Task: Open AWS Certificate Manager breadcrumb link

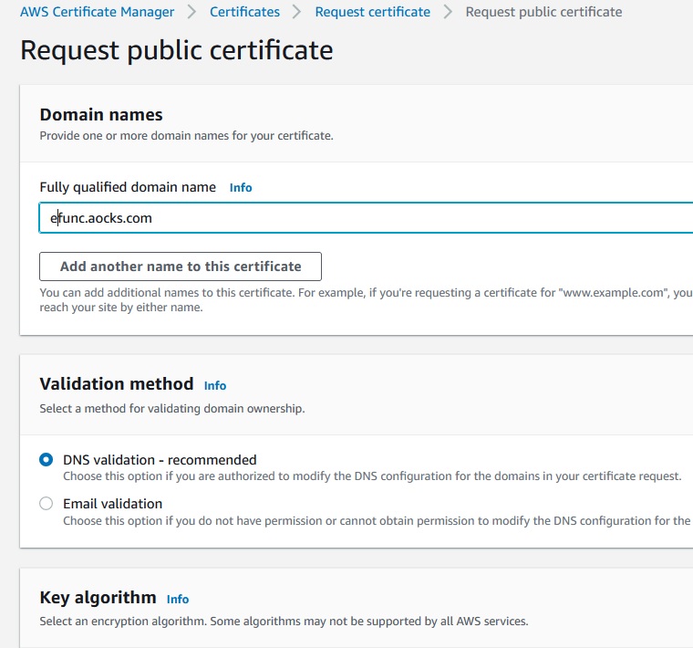Action: 98,12
